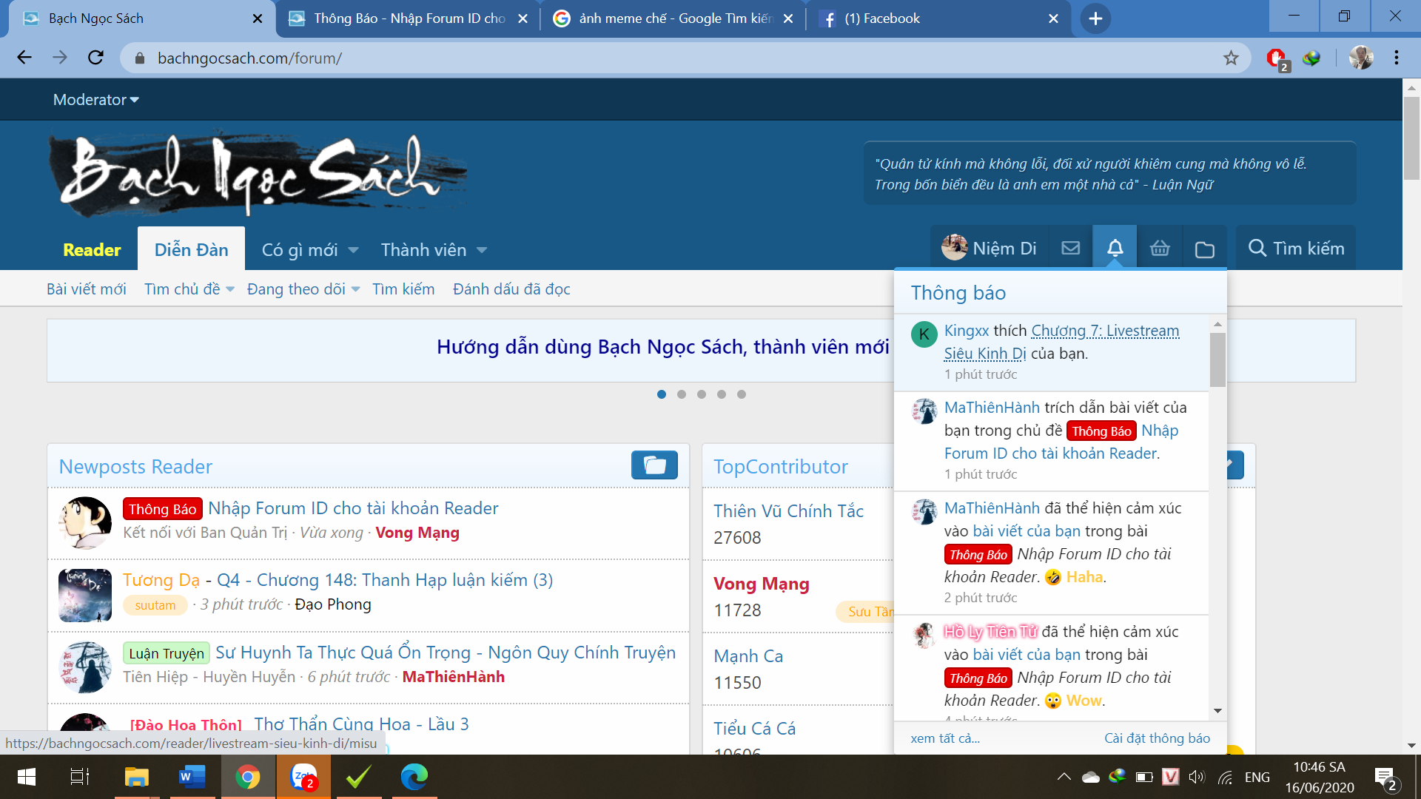1421x799 pixels.
Task: Reload the page with refresh icon
Action: coord(95,58)
